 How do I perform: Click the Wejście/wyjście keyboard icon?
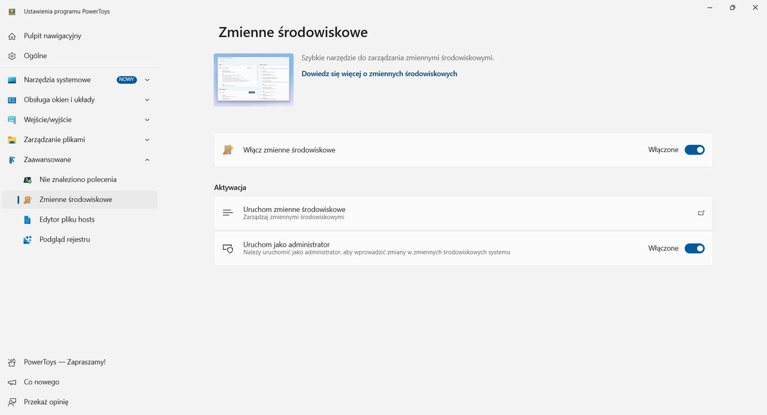pos(12,120)
